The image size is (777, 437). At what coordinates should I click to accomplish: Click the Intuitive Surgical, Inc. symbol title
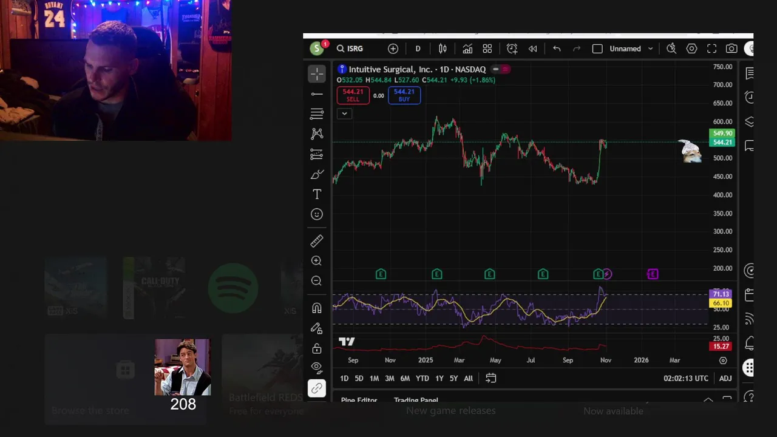tap(390, 69)
